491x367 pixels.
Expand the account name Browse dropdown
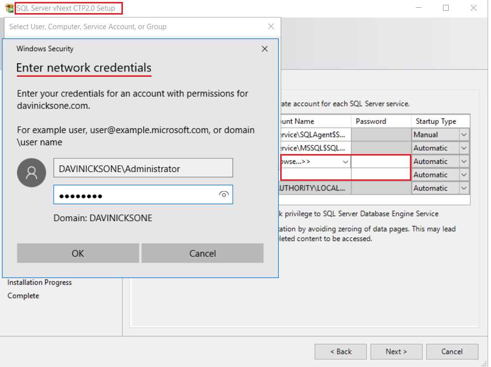[x=344, y=161]
